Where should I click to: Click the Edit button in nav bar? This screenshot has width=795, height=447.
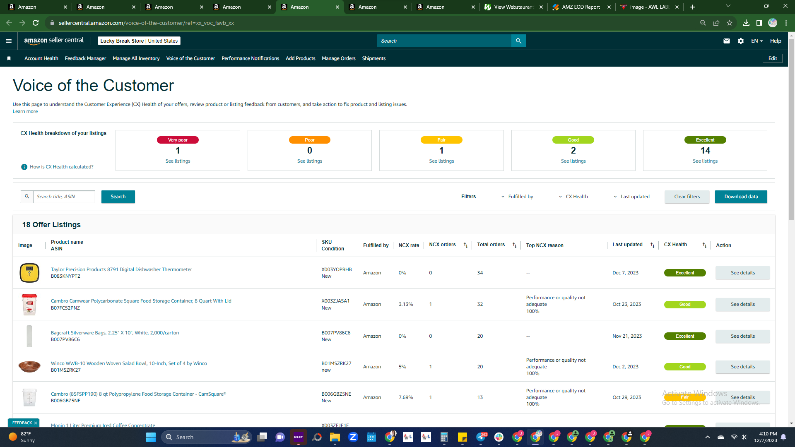tap(773, 58)
